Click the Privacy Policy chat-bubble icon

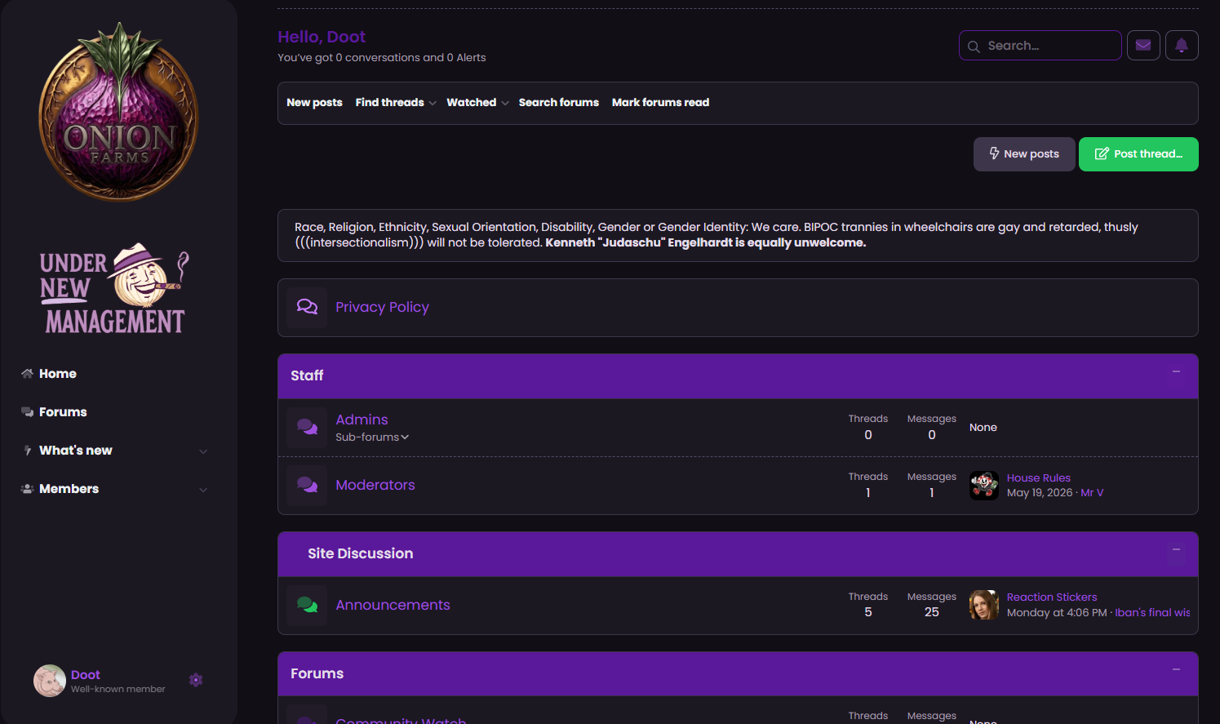(307, 307)
